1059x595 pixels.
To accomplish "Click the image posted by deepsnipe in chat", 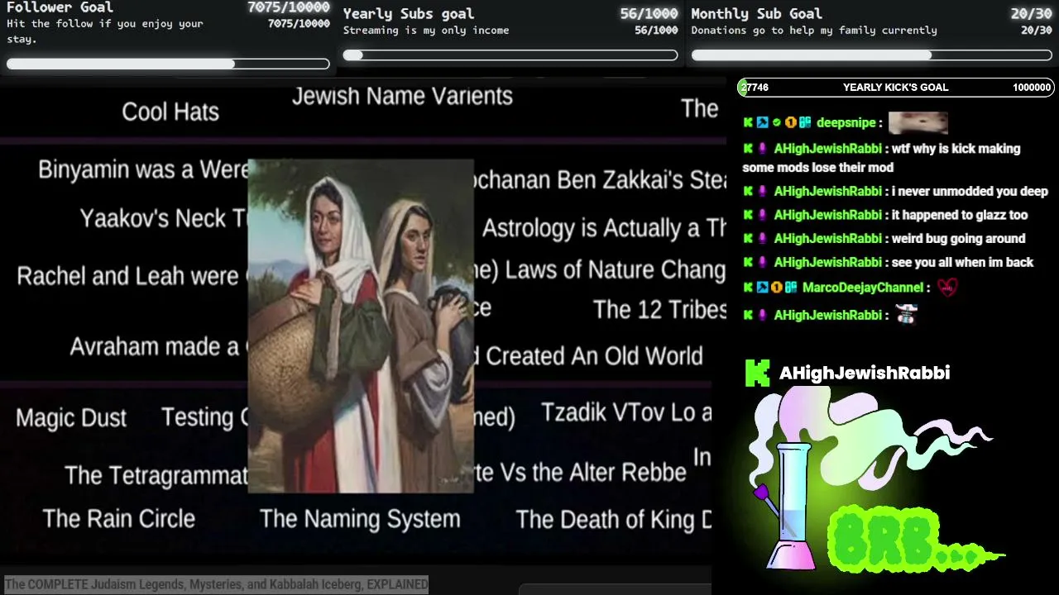I will (918, 122).
